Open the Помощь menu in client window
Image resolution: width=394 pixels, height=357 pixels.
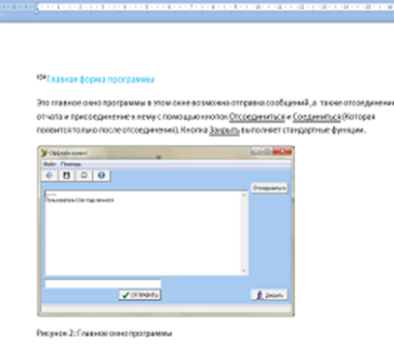point(71,164)
